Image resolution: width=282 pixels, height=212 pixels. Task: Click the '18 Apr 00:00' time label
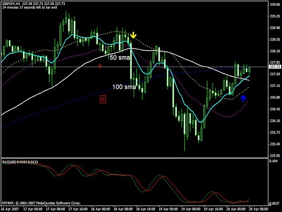point(101,209)
